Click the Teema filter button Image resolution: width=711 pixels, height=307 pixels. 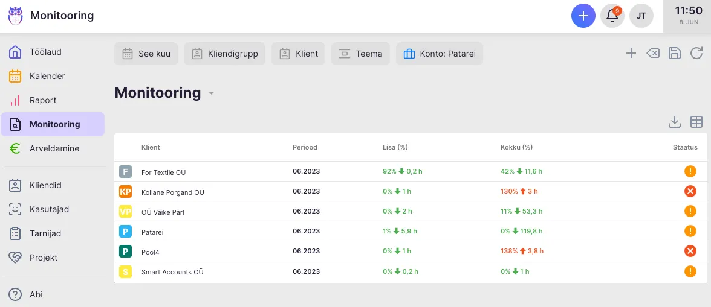[360, 54]
